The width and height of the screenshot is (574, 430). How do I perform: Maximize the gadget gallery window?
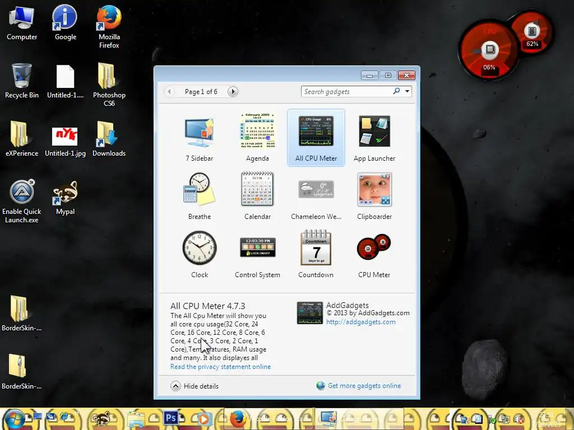(x=388, y=76)
